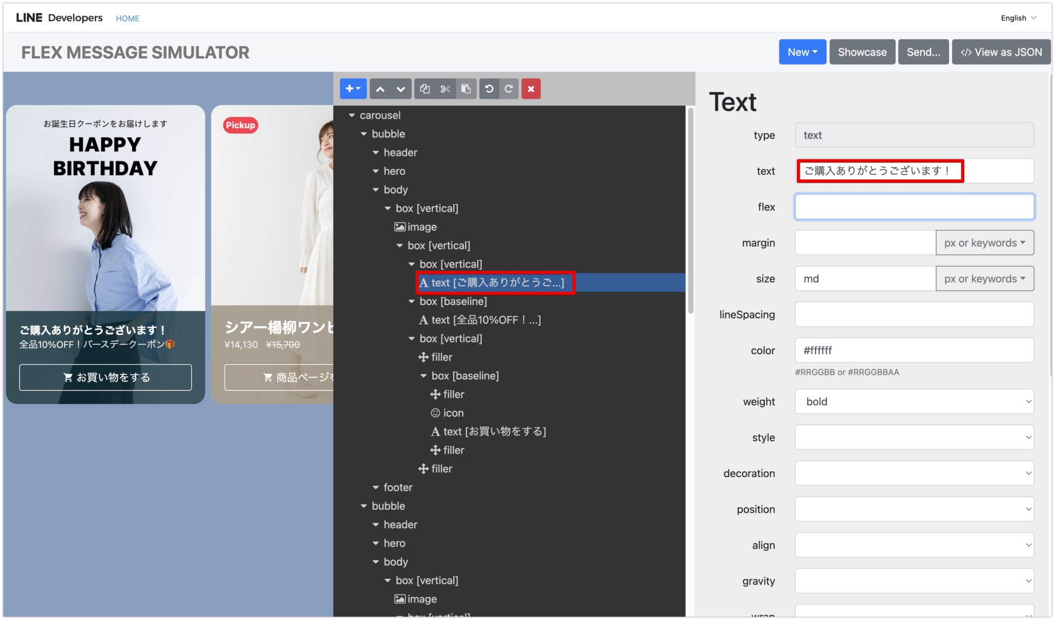
Task: Cut the selected component with the scissors icon
Action: click(445, 89)
